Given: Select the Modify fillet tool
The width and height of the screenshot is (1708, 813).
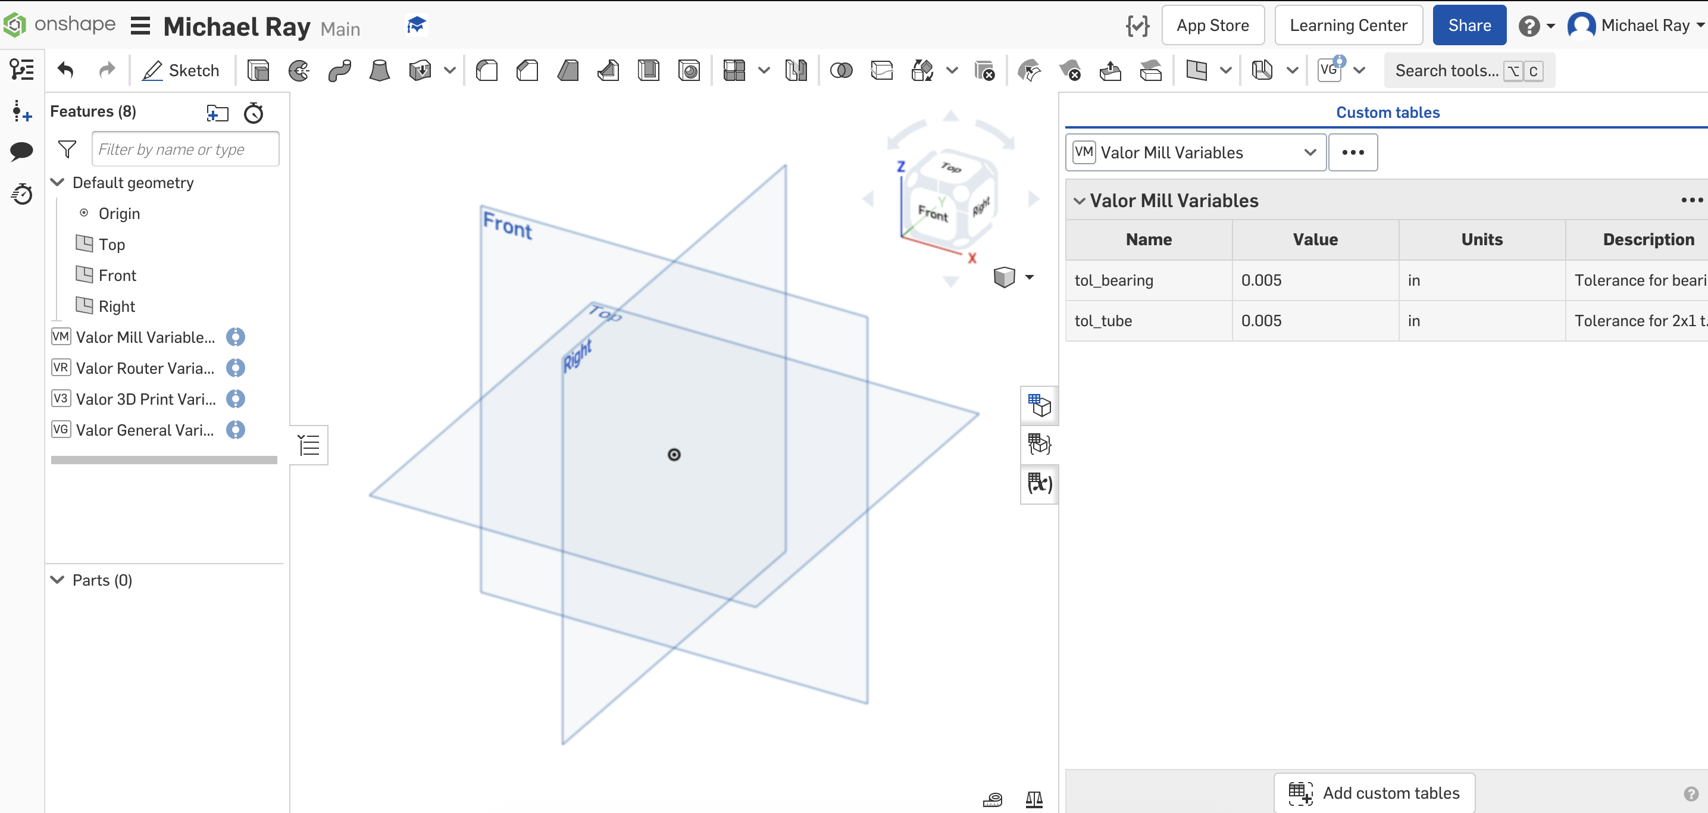Looking at the screenshot, I should pos(1029,70).
